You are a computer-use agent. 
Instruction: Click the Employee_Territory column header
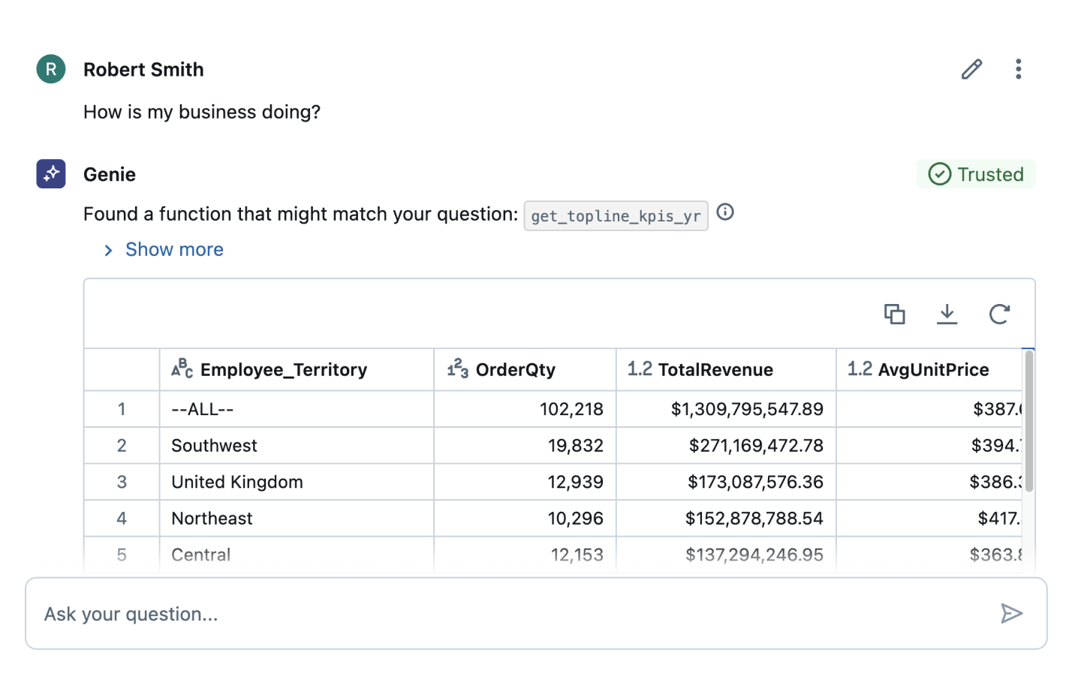point(284,369)
